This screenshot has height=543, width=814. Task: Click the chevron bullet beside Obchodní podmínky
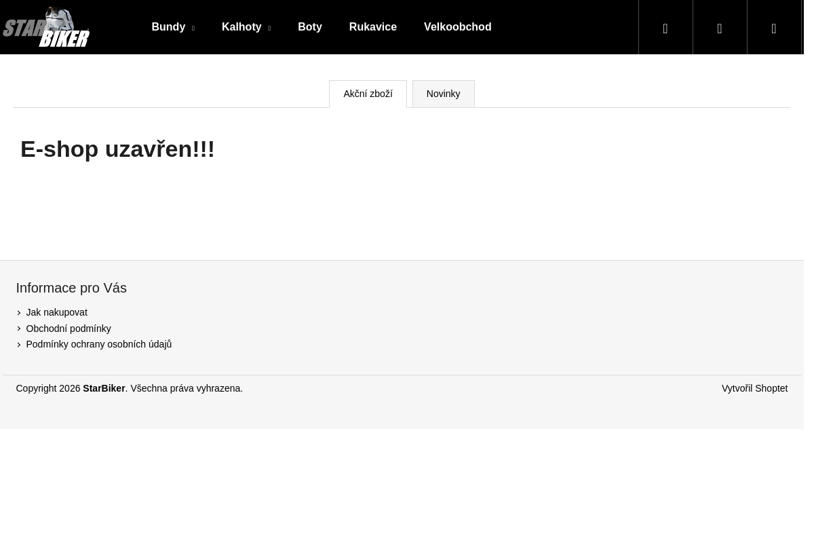[19, 329]
